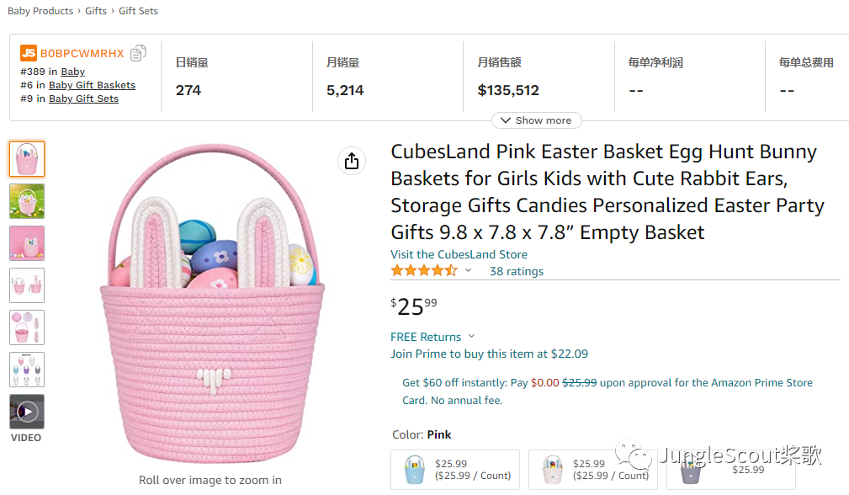The image size is (849, 495).
Task: Open Baby Gift Baskets ranking link
Action: coord(92,85)
